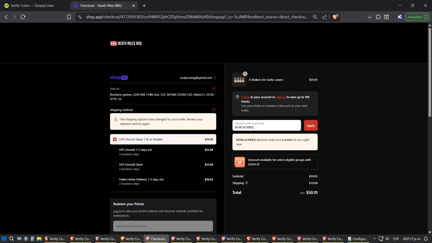
Task: Click the Heath Riles BBQ logo
Action: (x=126, y=43)
